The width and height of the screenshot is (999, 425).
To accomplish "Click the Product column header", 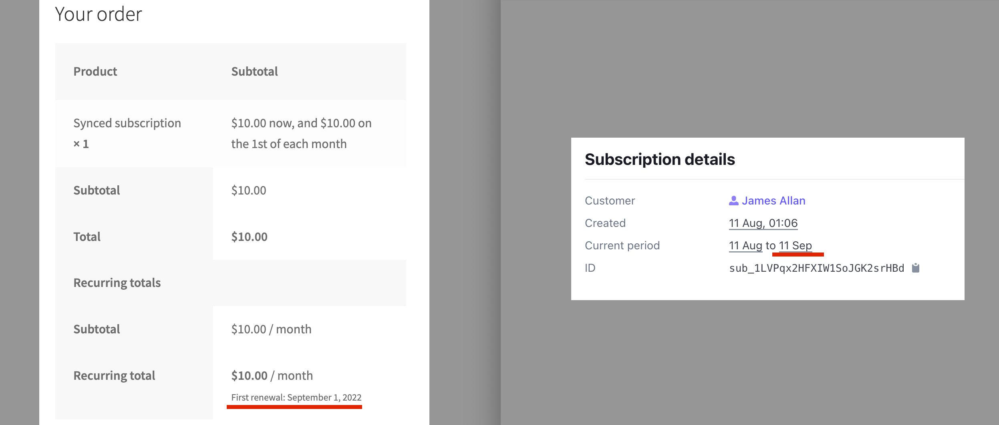I will click(95, 71).
